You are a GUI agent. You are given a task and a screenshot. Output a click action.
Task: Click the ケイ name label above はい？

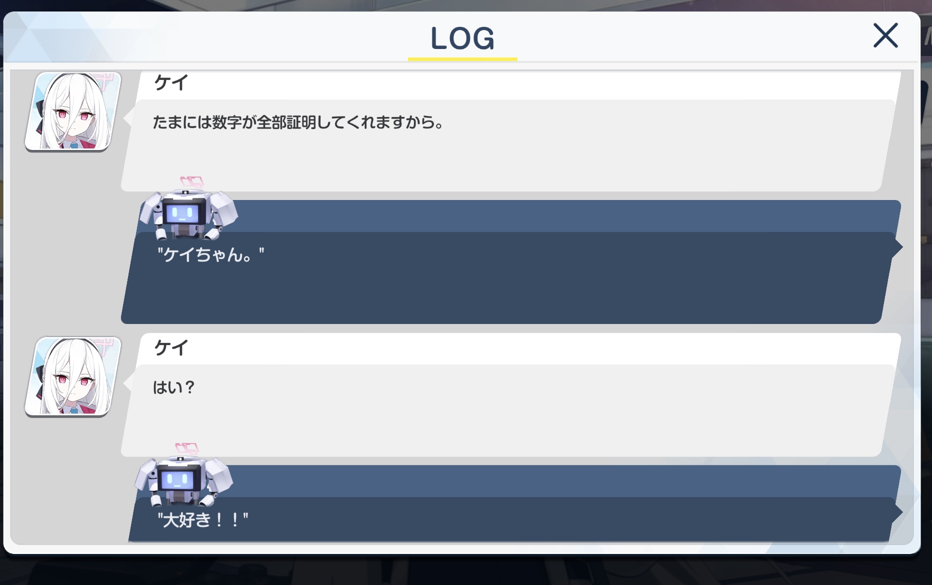[x=171, y=347]
